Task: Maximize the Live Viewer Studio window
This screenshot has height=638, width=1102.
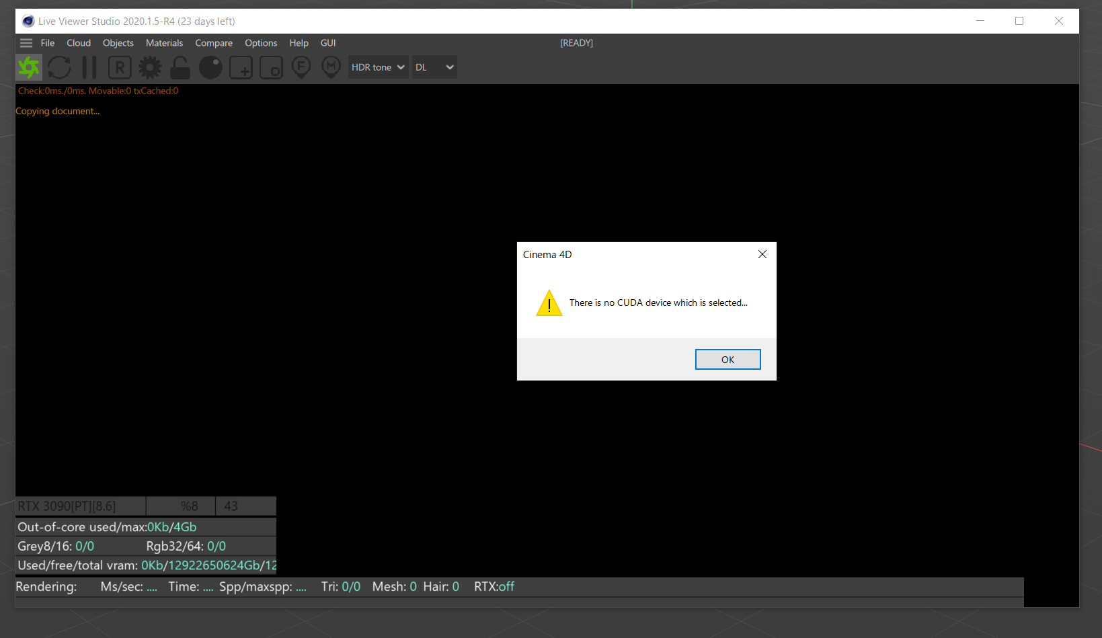Action: (x=1019, y=21)
